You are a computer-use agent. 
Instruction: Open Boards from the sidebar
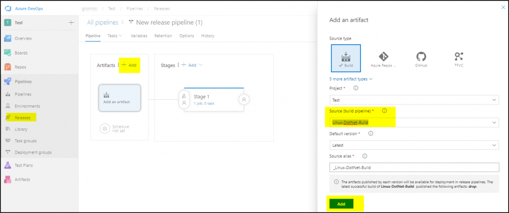pyautogui.click(x=21, y=53)
